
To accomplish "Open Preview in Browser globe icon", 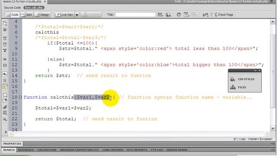I will pos(168,15).
